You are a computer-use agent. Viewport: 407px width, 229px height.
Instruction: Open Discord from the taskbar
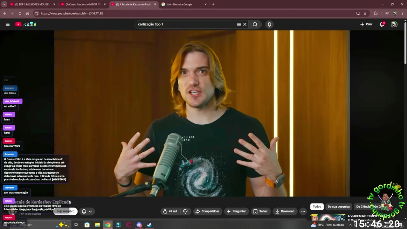[139, 225]
